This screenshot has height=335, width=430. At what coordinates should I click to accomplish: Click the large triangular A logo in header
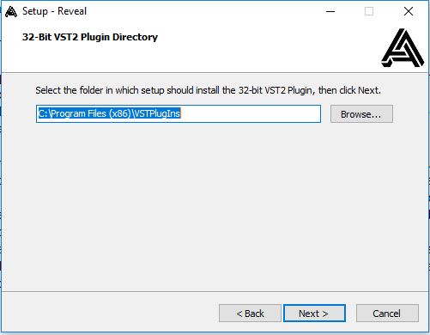tap(403, 48)
